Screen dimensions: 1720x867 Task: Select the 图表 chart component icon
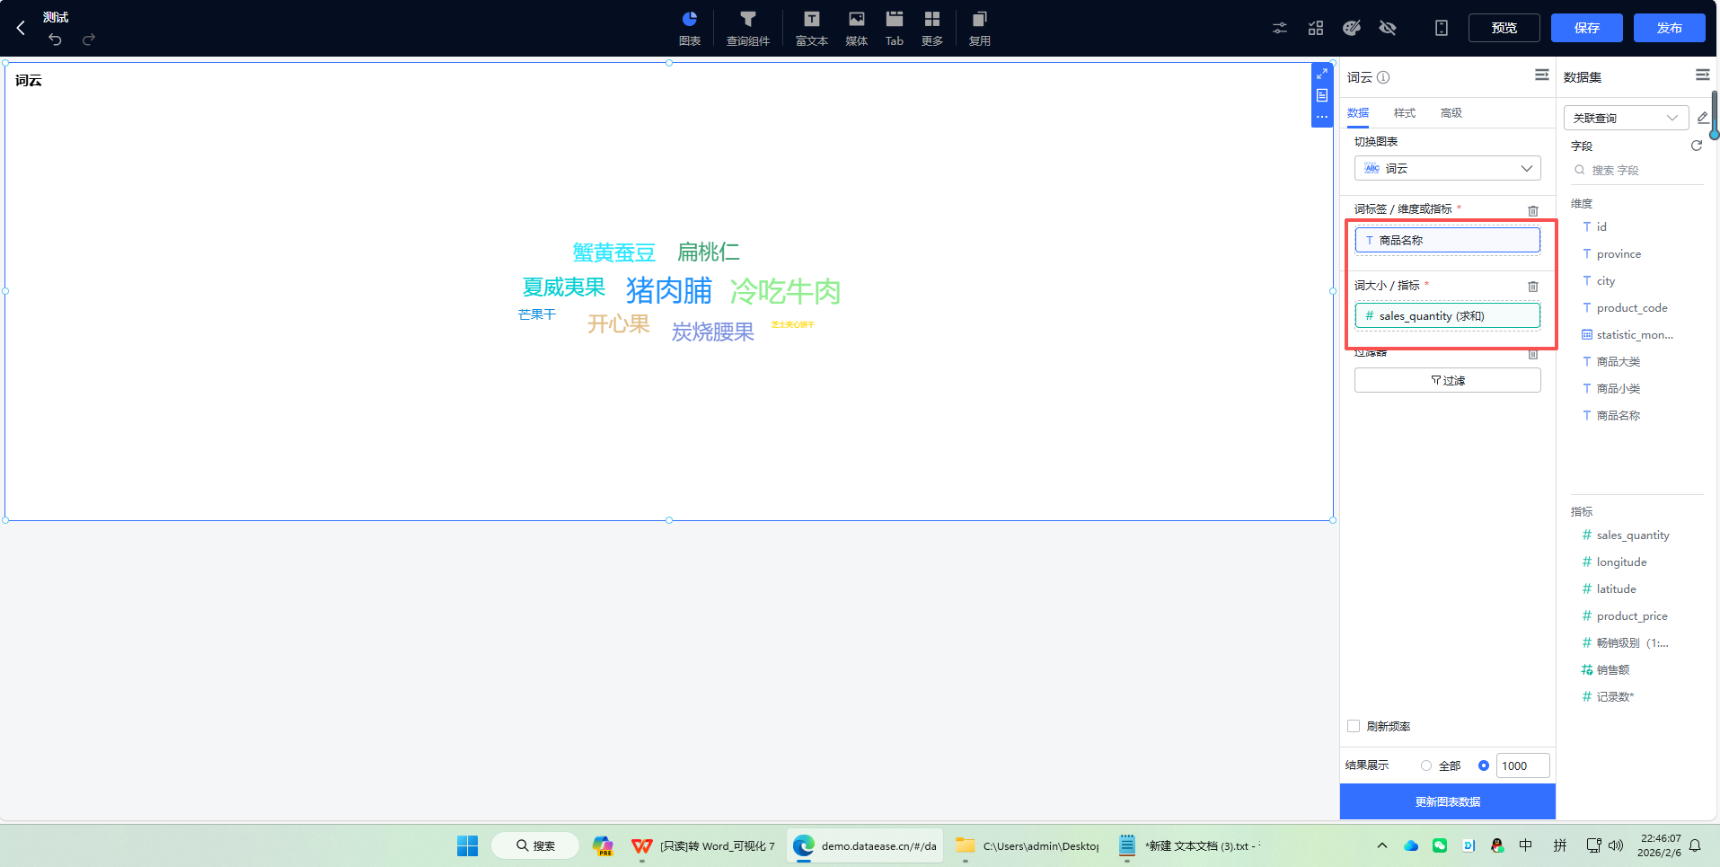[x=689, y=27]
